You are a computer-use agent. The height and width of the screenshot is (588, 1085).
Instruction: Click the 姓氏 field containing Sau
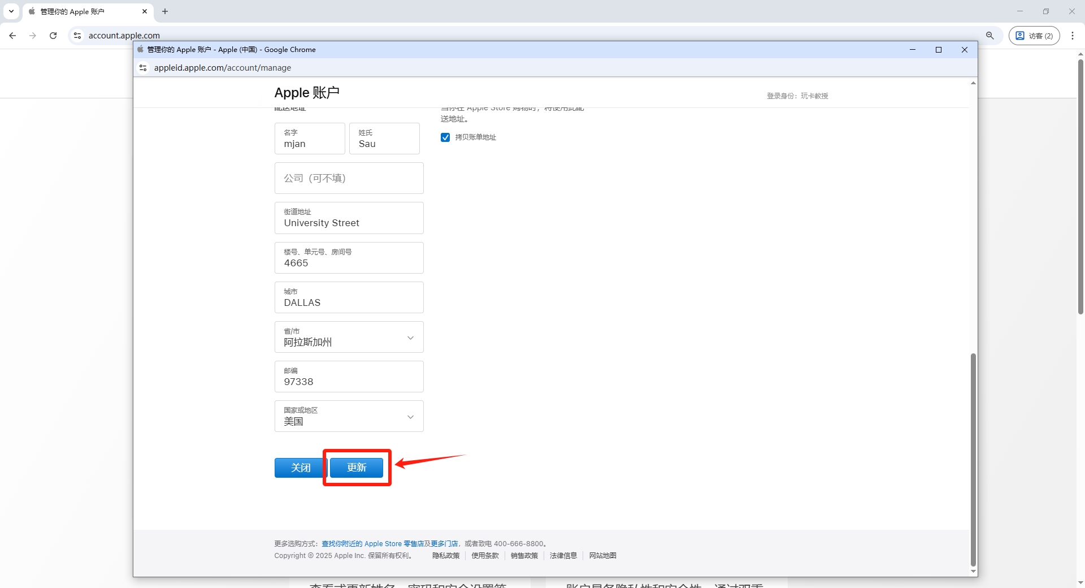(x=384, y=139)
